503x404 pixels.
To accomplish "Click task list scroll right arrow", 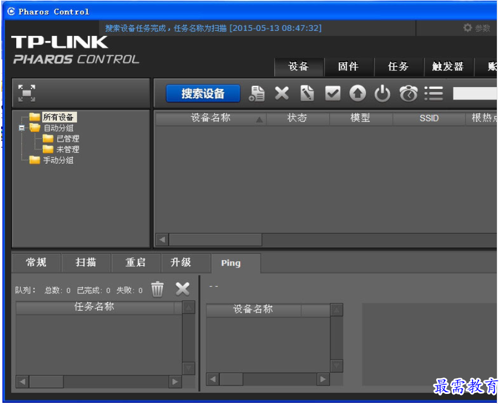I will point(175,382).
